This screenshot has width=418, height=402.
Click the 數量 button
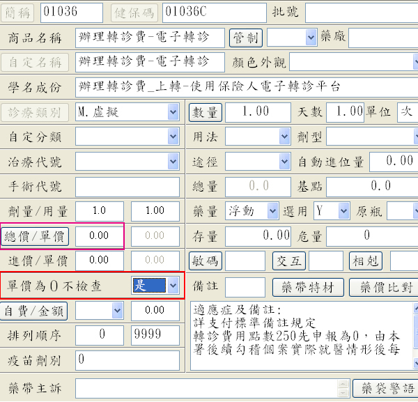pyautogui.click(x=204, y=111)
